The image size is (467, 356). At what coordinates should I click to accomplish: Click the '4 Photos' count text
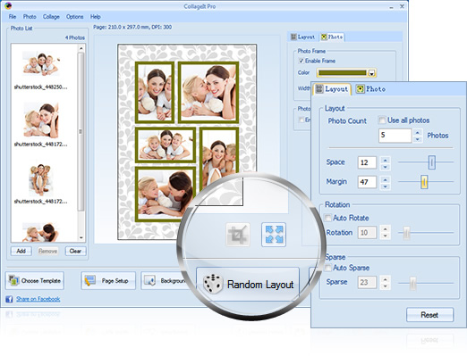[x=75, y=37]
